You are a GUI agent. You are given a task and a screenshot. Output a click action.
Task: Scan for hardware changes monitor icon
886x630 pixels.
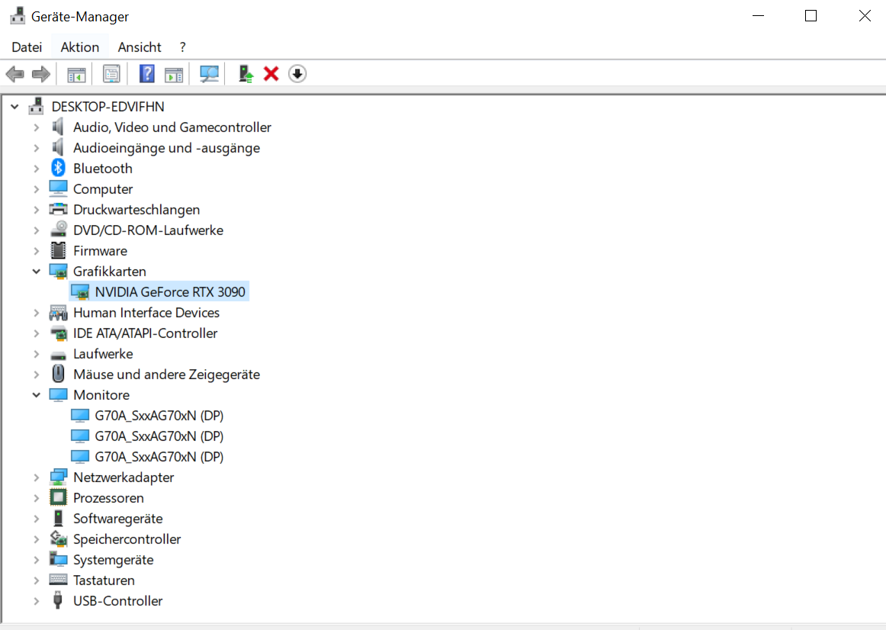pyautogui.click(x=210, y=74)
